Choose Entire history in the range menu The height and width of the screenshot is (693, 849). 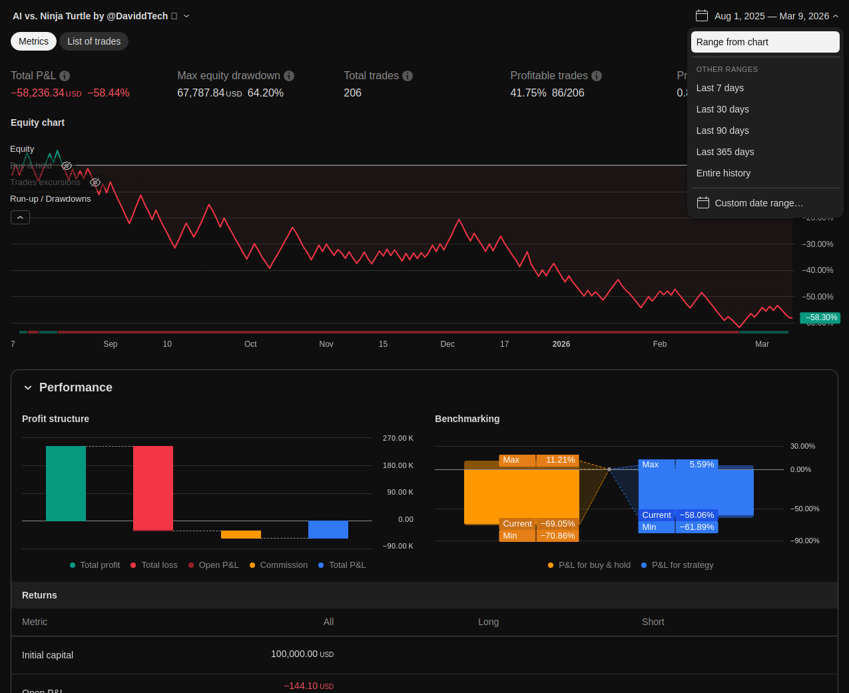[x=723, y=173]
